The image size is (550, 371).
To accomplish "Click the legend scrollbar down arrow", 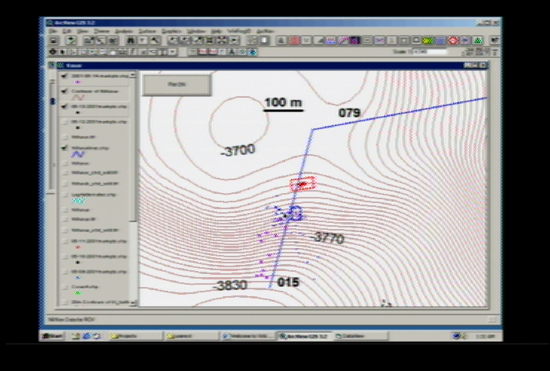I will click(133, 303).
